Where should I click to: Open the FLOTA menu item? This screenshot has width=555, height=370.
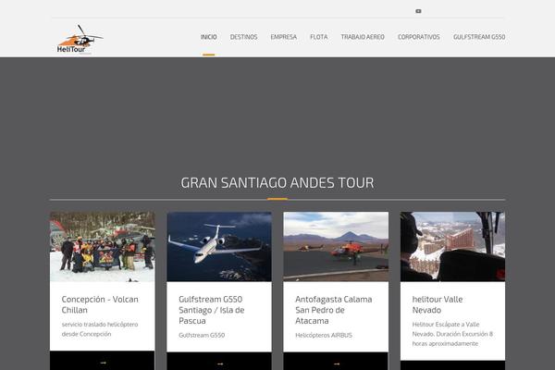pos(319,37)
